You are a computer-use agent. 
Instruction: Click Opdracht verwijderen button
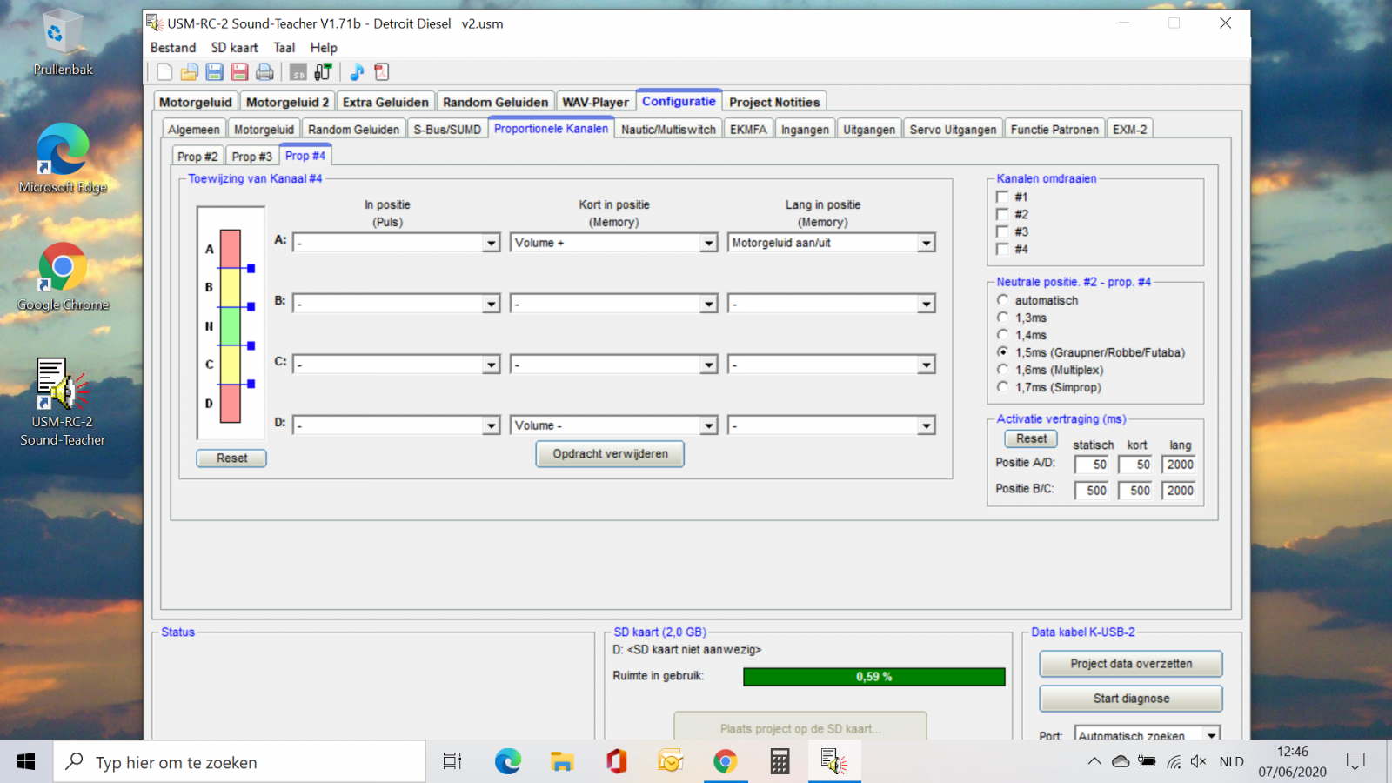tap(610, 454)
